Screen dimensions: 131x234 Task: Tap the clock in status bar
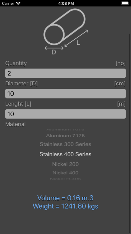coord(66,3)
